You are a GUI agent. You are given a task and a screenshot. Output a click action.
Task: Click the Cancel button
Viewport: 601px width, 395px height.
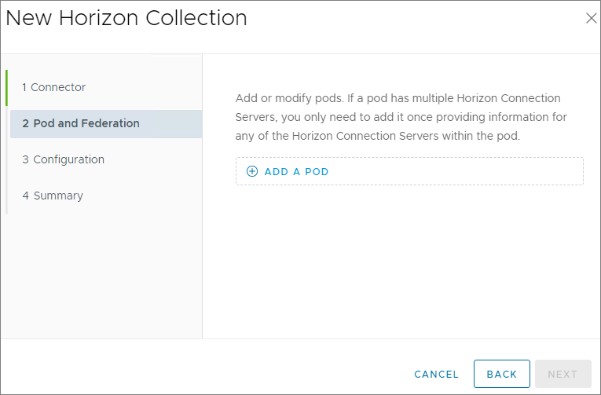(x=436, y=375)
